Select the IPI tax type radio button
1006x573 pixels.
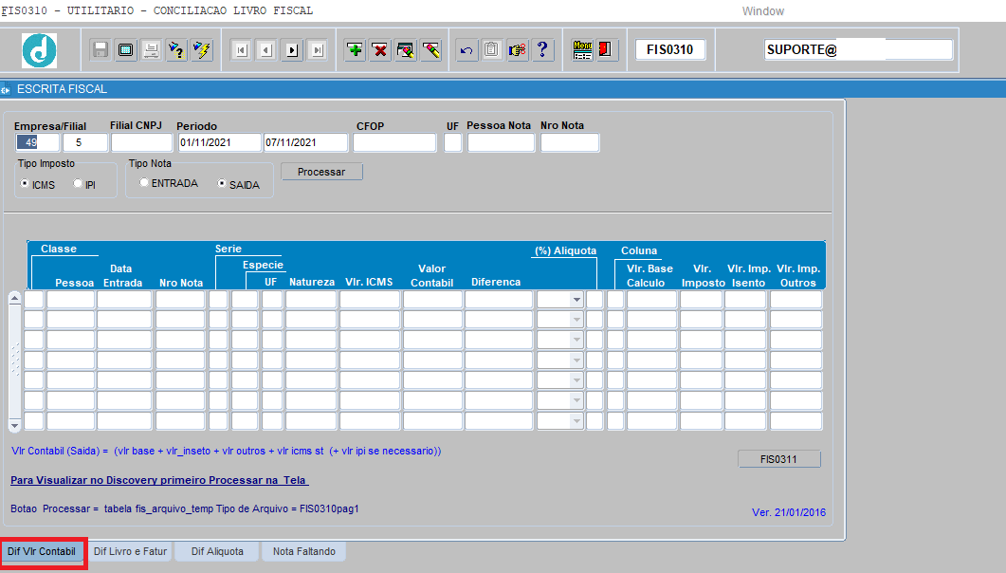[x=78, y=184]
